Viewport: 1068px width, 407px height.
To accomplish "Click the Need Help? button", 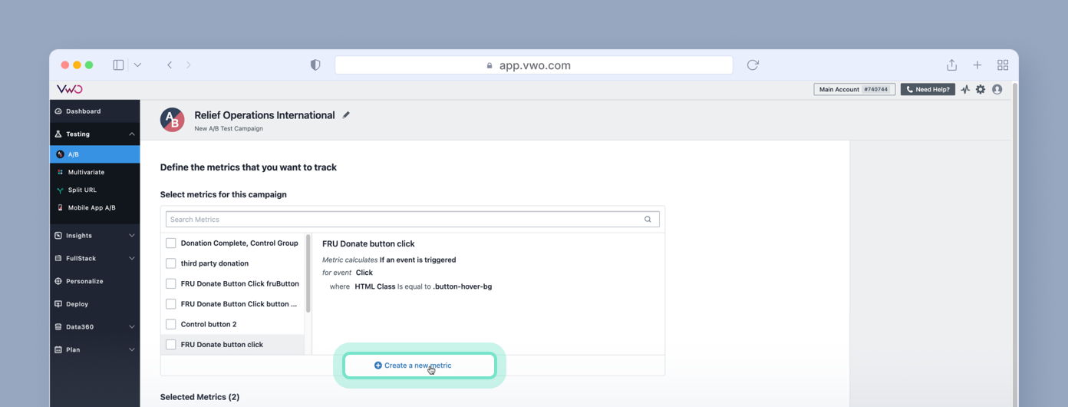I will [x=928, y=89].
